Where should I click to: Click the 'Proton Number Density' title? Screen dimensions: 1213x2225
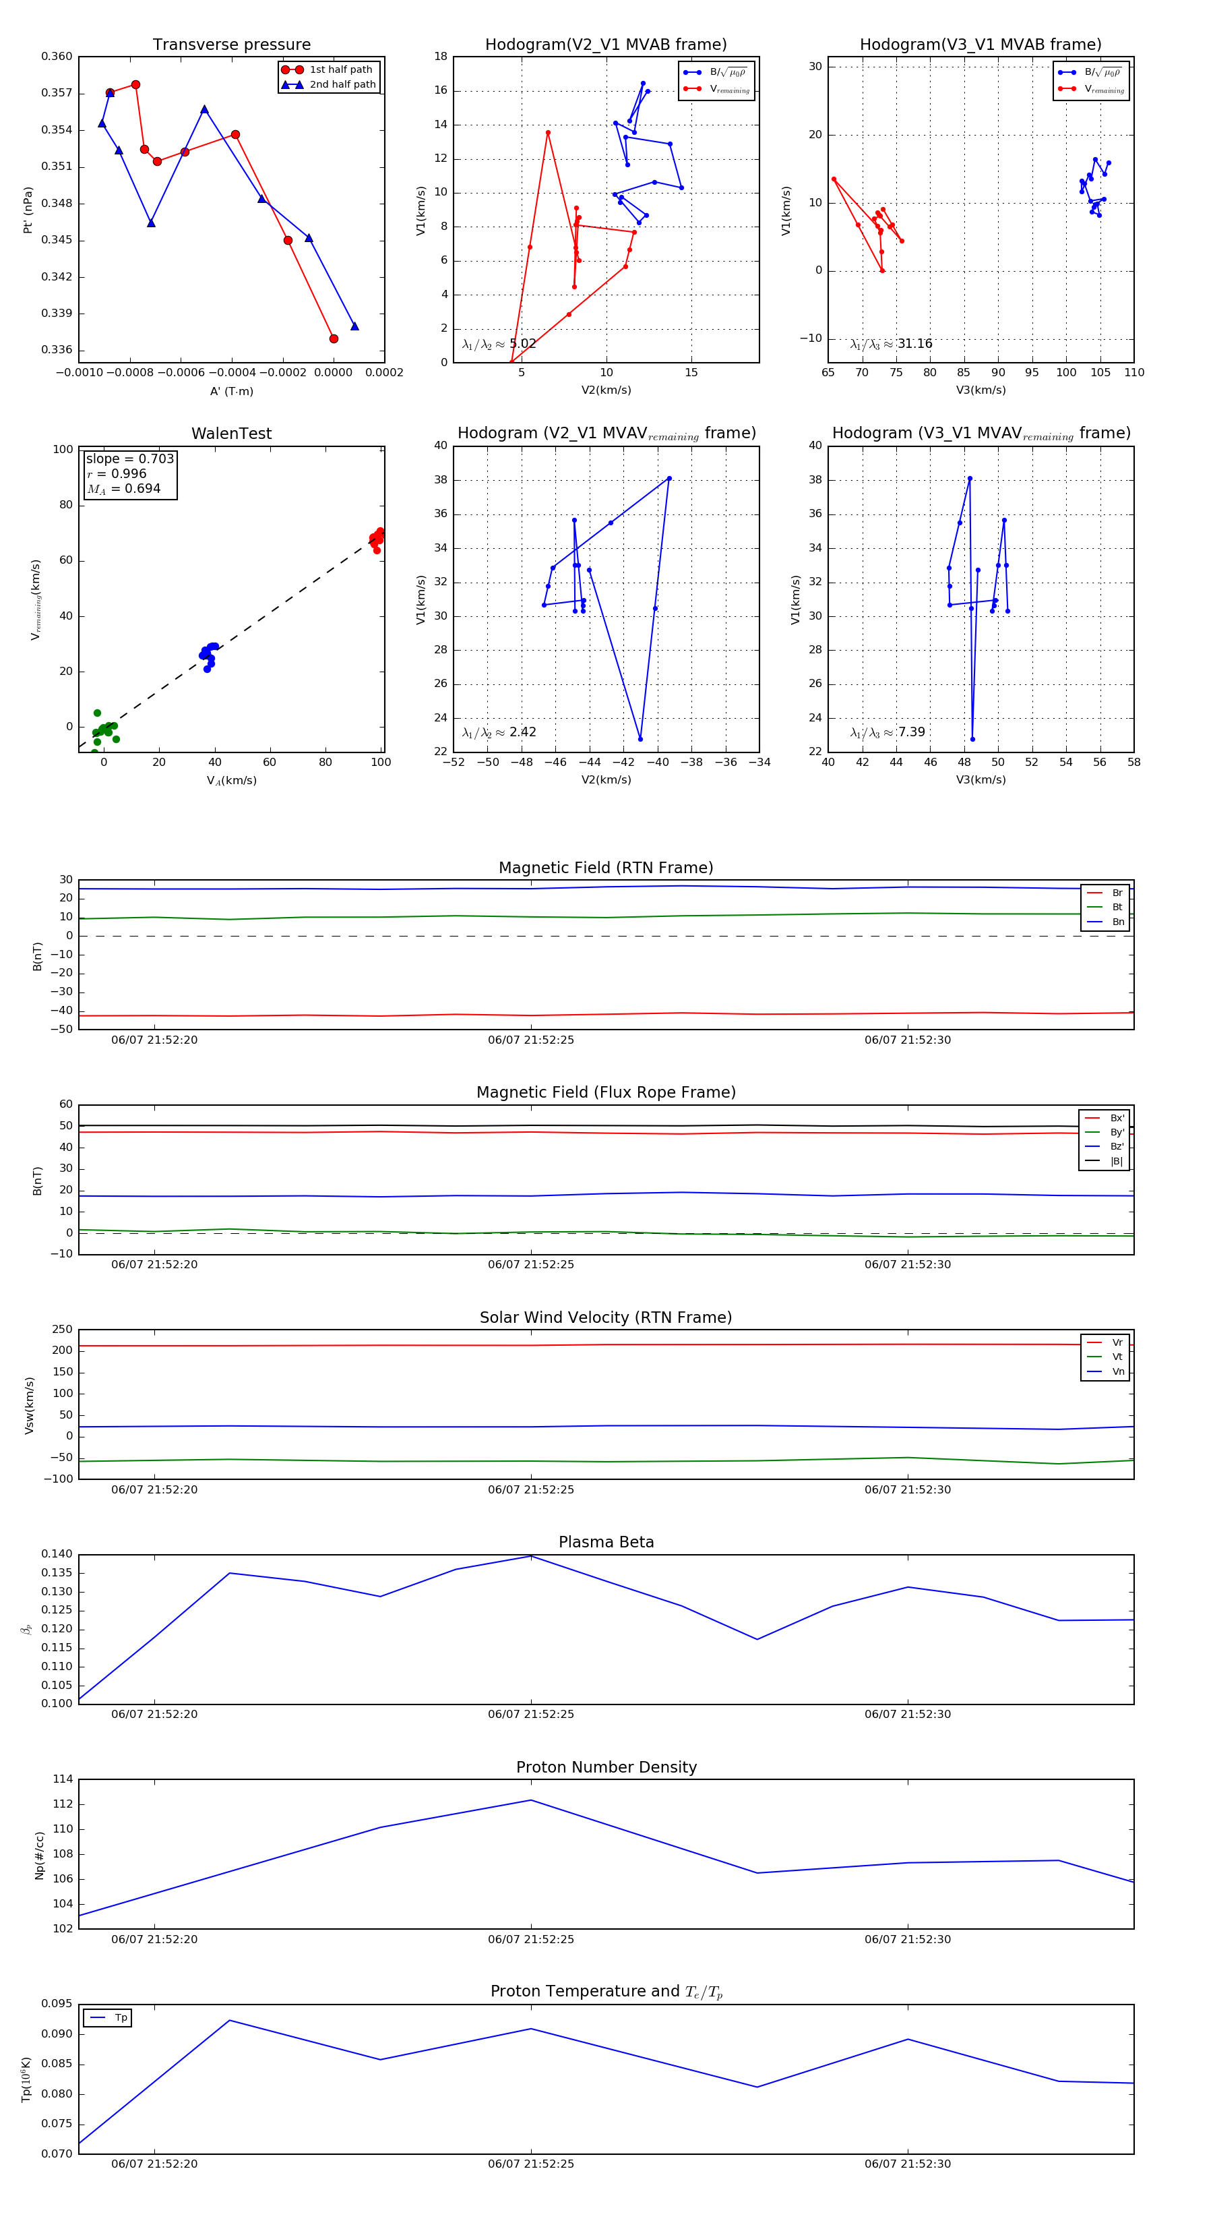coord(606,1767)
